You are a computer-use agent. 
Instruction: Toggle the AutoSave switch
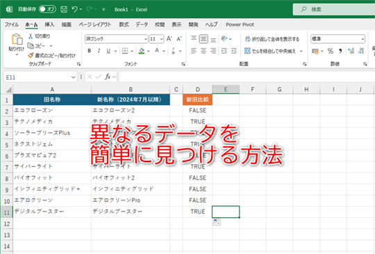[x=47, y=9]
